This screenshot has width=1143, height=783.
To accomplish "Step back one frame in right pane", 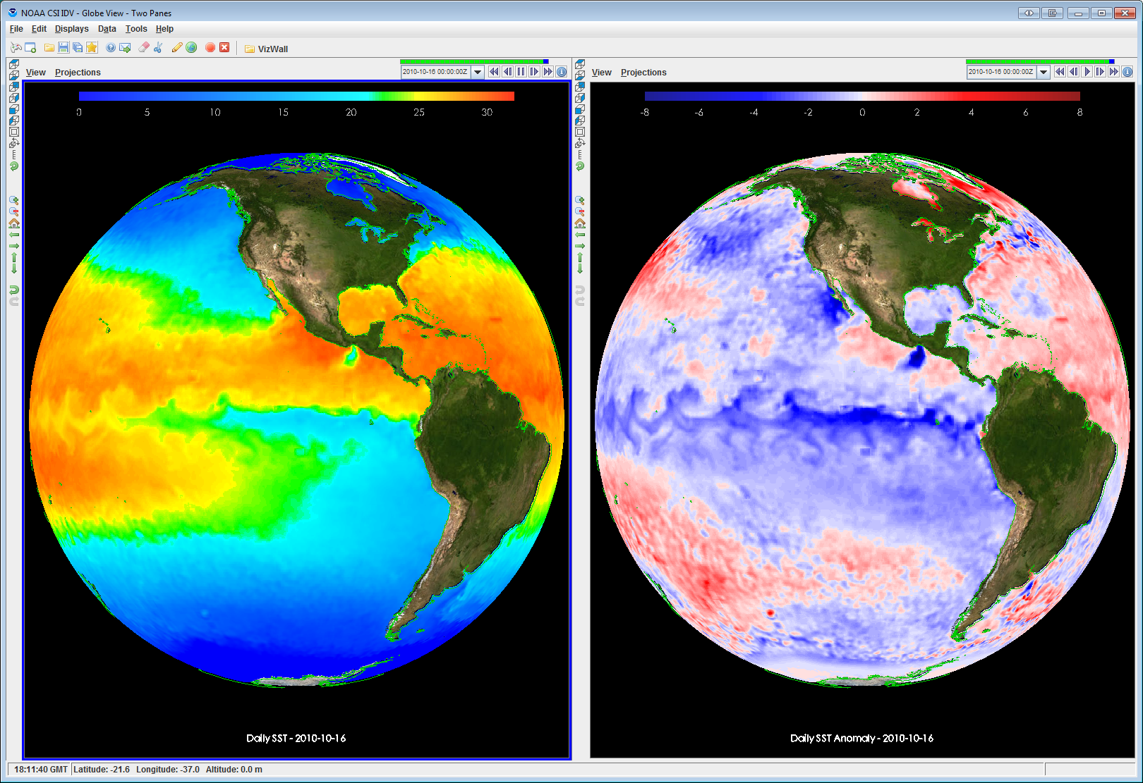I will [x=1073, y=72].
